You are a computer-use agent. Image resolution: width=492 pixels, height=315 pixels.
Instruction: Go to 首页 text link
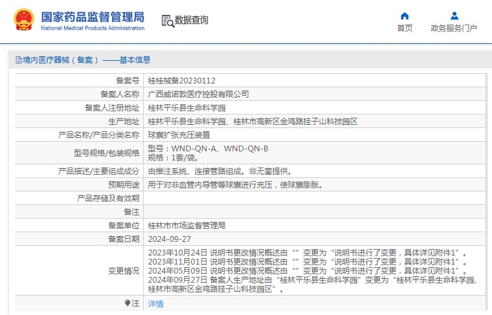click(x=405, y=28)
